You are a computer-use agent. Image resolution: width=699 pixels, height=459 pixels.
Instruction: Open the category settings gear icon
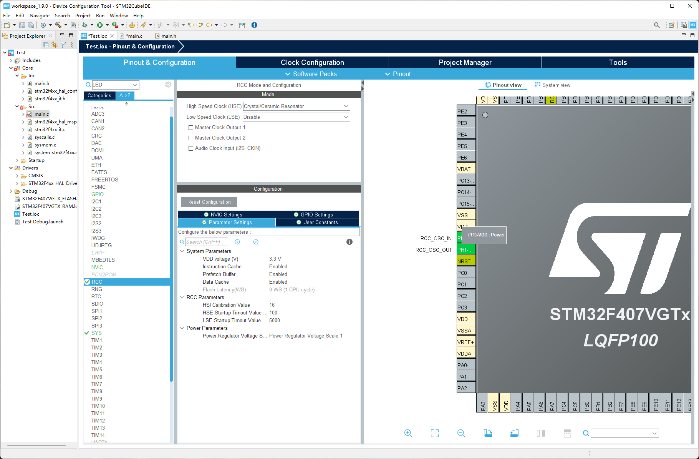click(x=168, y=85)
